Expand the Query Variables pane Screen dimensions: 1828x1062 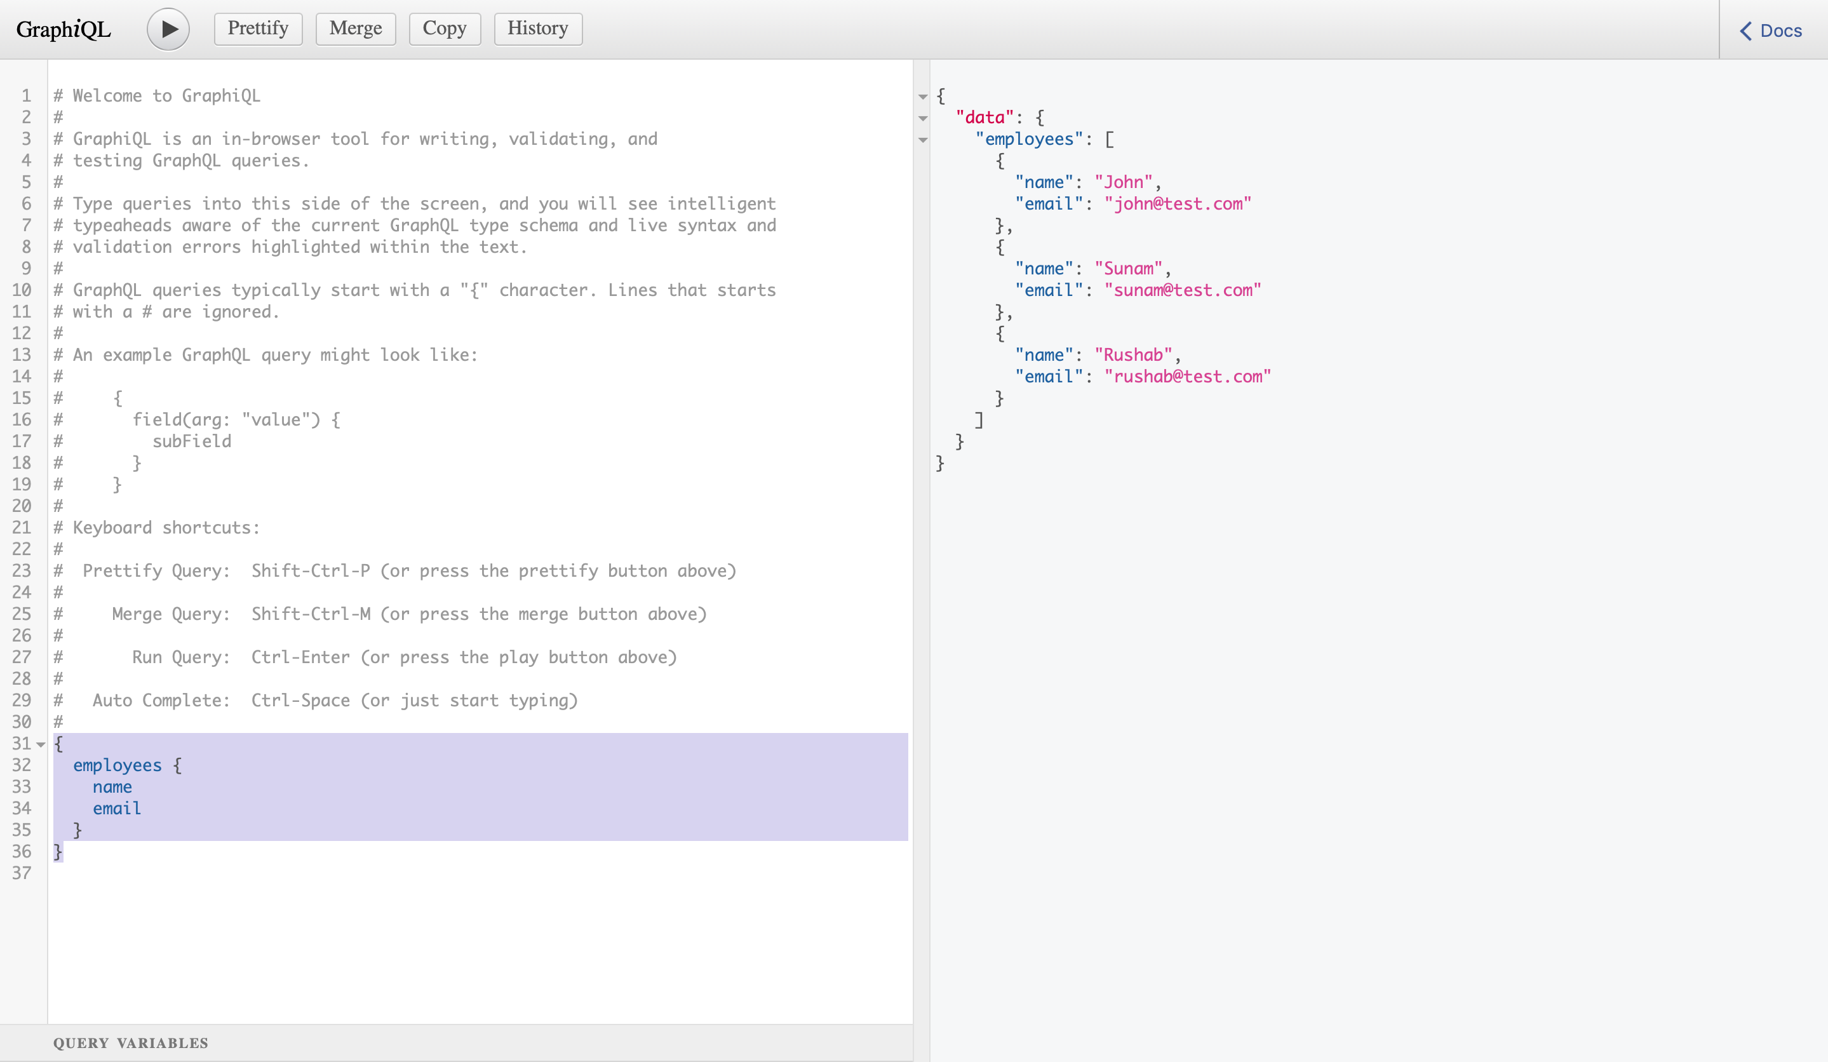131,1043
